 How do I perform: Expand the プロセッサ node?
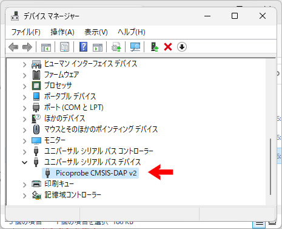click(x=24, y=86)
